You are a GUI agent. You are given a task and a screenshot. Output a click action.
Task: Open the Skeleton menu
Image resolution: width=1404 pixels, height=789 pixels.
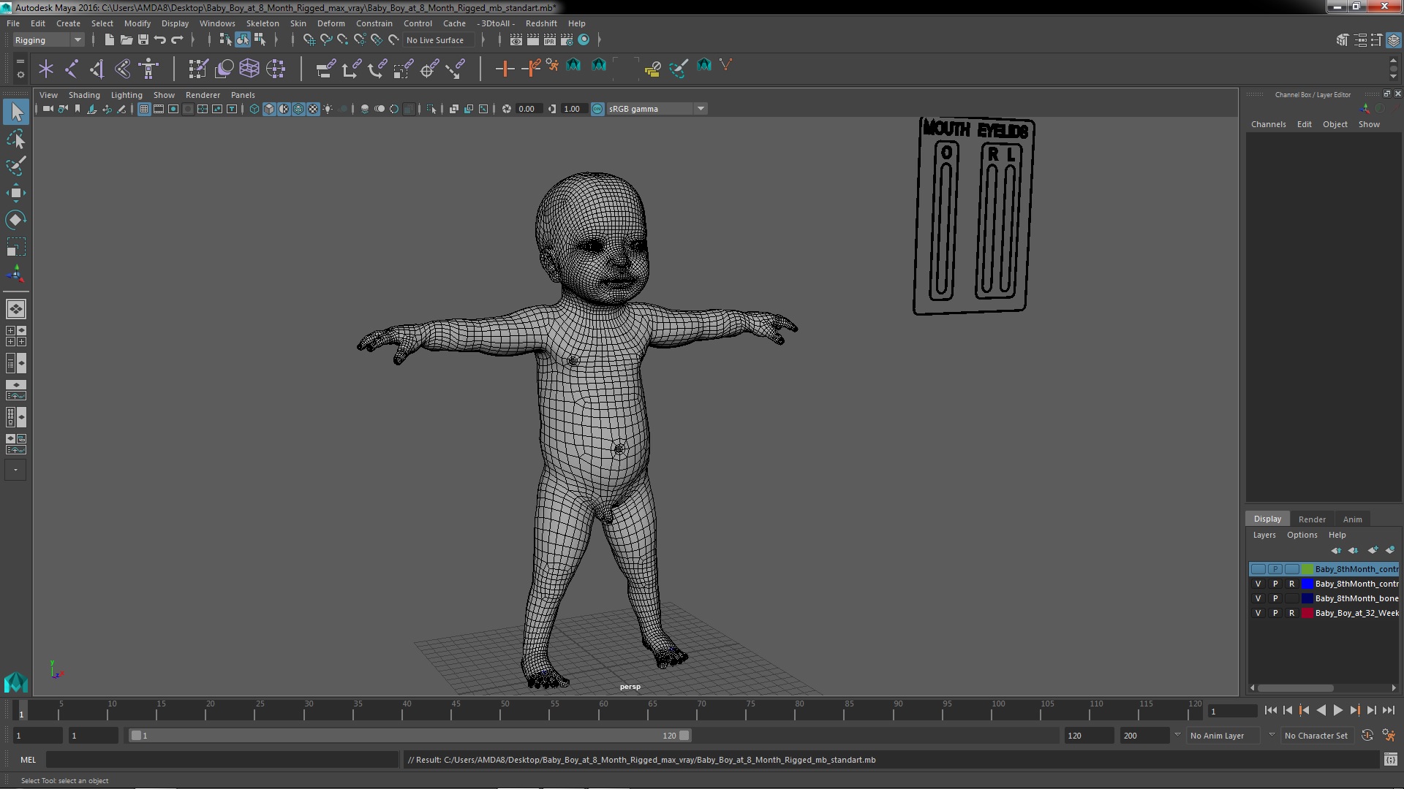tap(262, 23)
